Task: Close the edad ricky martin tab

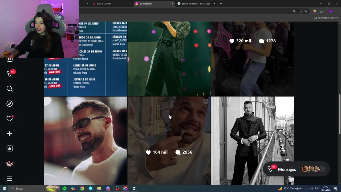Action: point(215,4)
